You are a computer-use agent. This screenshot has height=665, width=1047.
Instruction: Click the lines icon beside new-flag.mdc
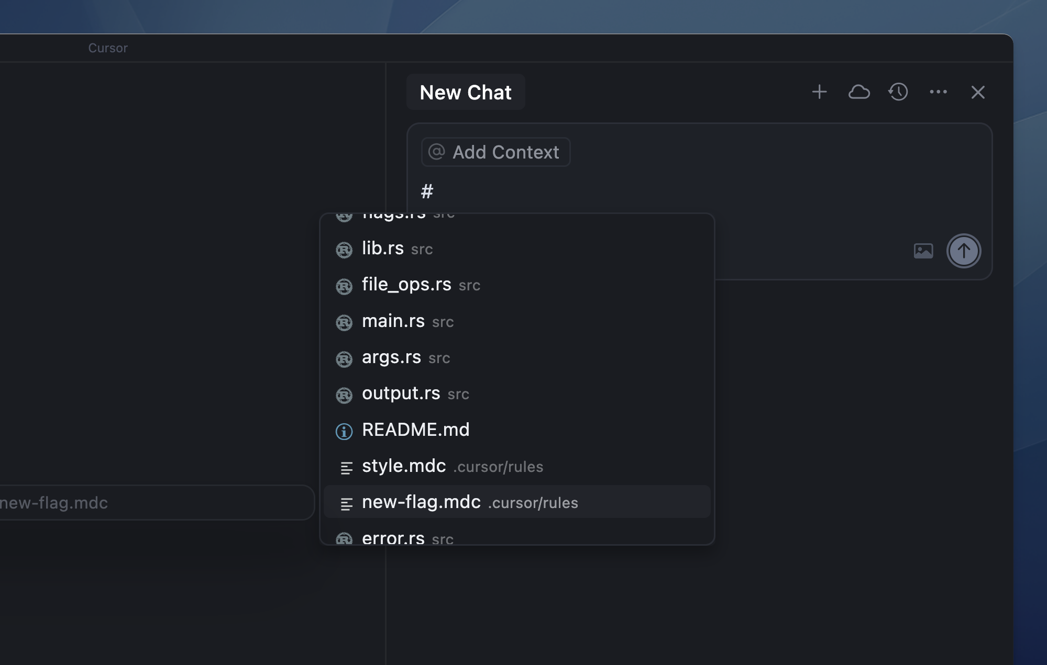(346, 504)
